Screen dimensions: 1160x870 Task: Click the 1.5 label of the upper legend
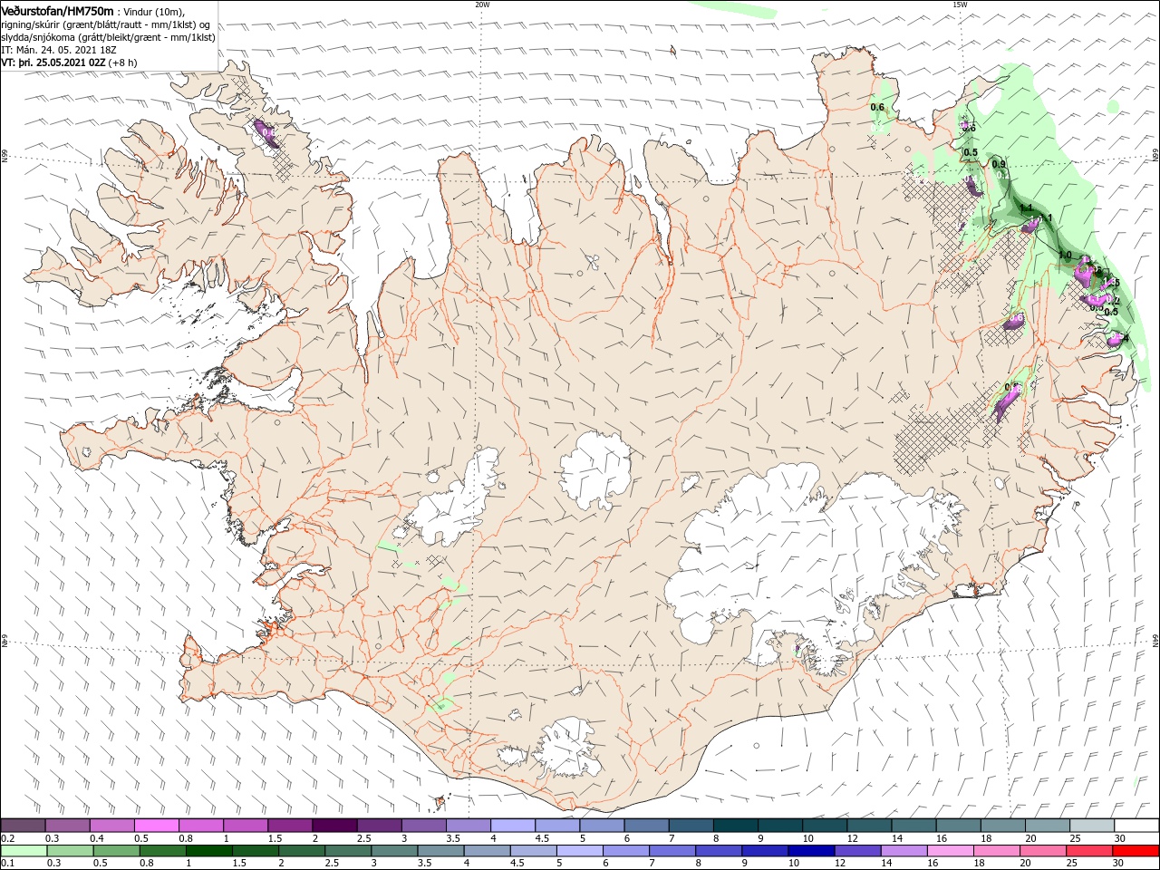click(275, 838)
